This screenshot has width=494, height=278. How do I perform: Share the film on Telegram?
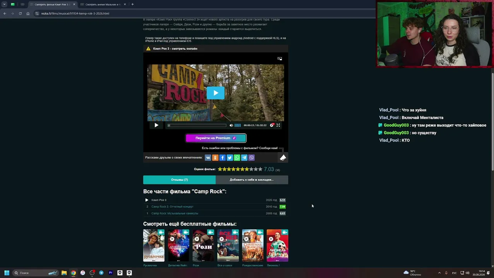click(x=244, y=158)
